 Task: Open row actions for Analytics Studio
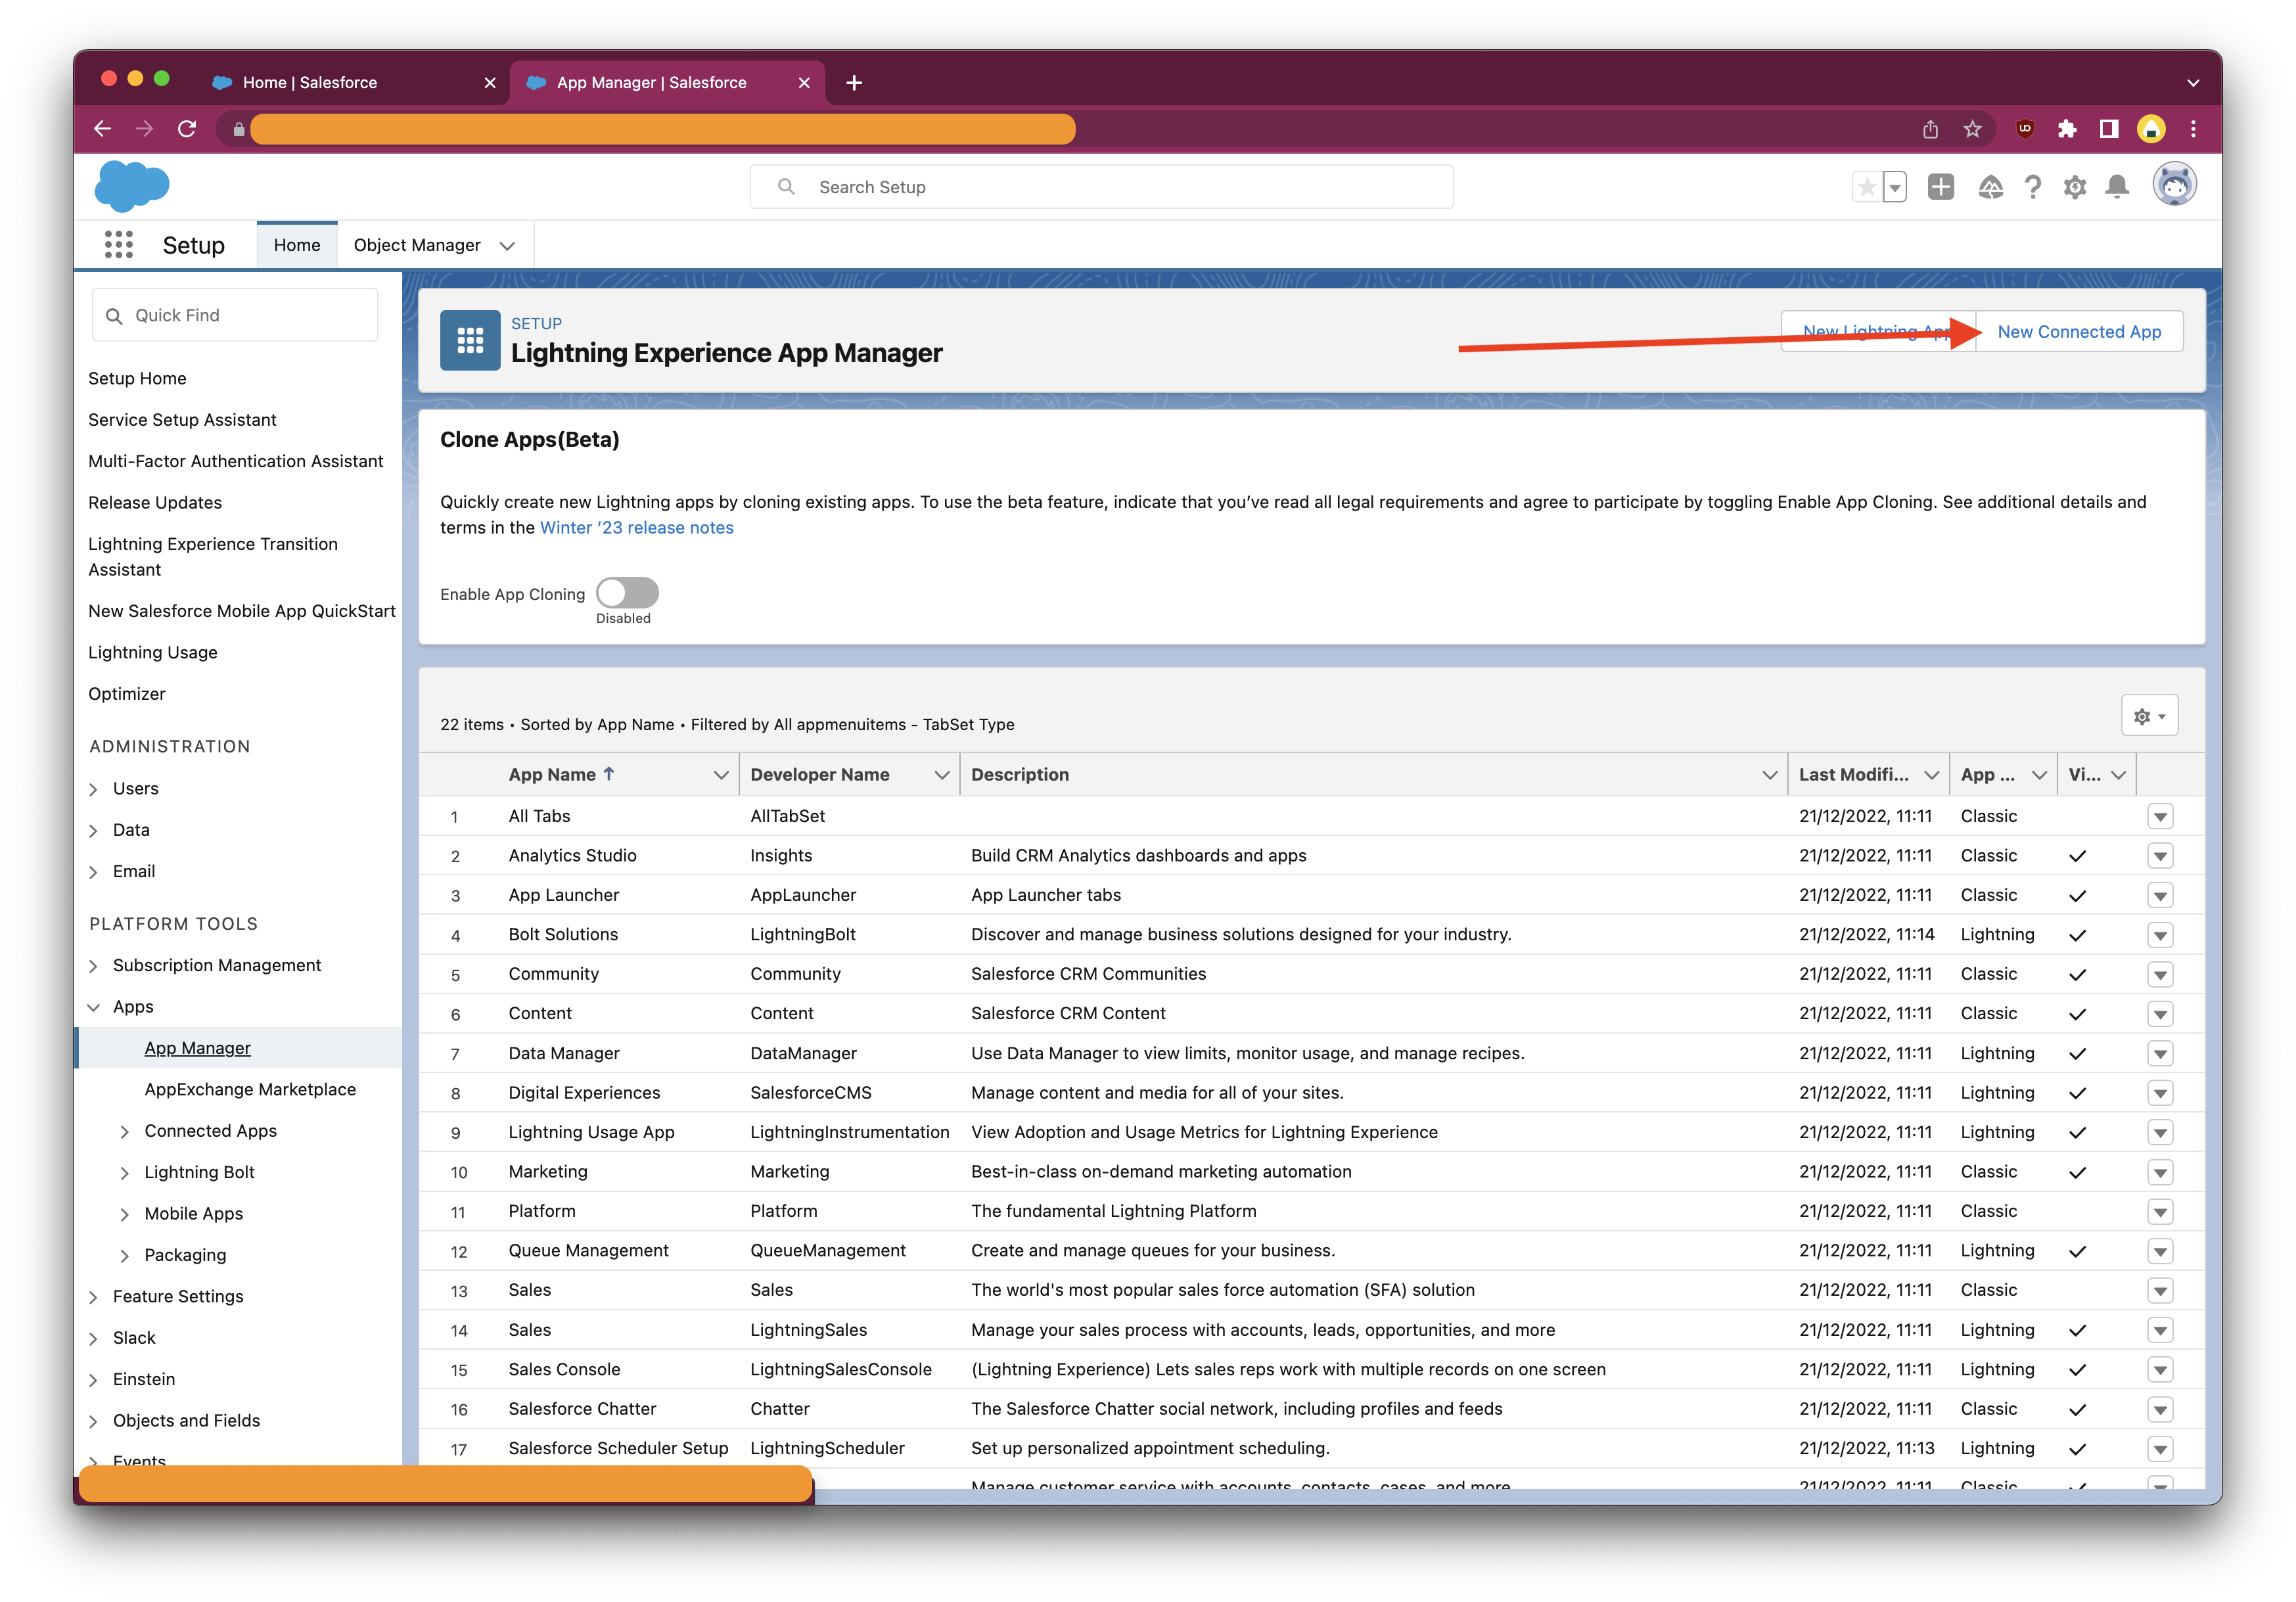pos(2160,856)
